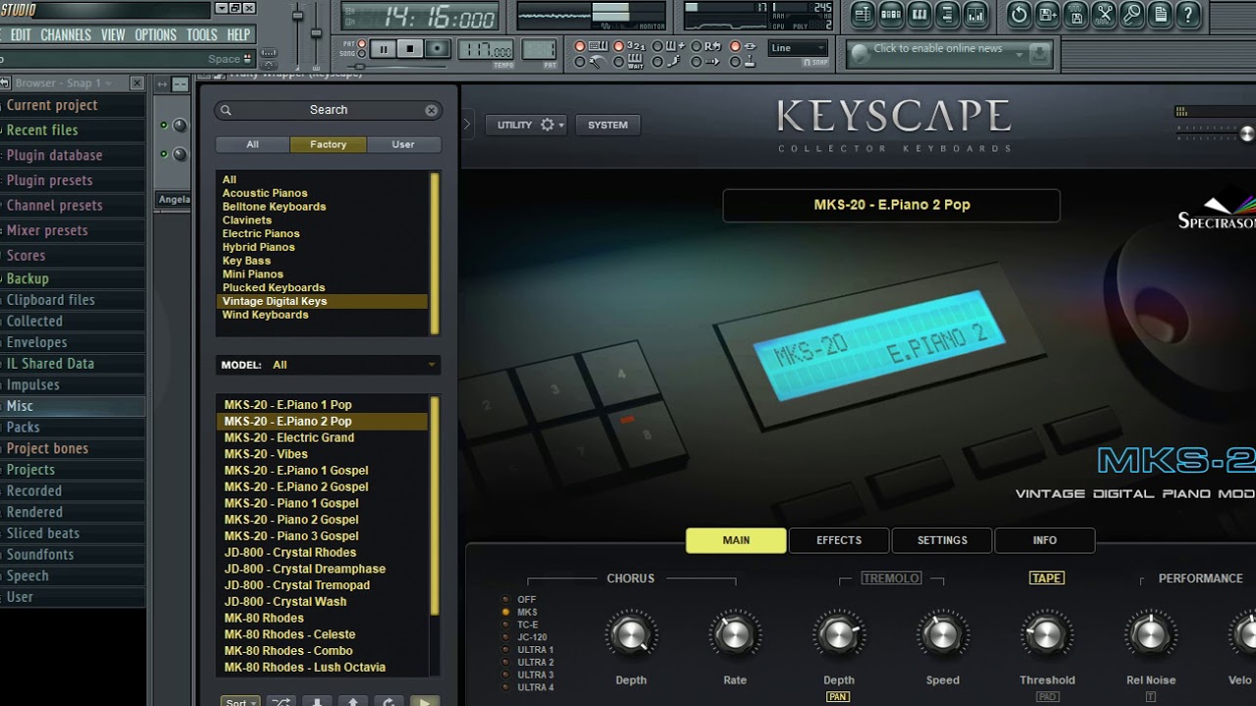This screenshot has width=1256, height=706.
Task: Click the tremolo Speed knob
Action: (942, 635)
